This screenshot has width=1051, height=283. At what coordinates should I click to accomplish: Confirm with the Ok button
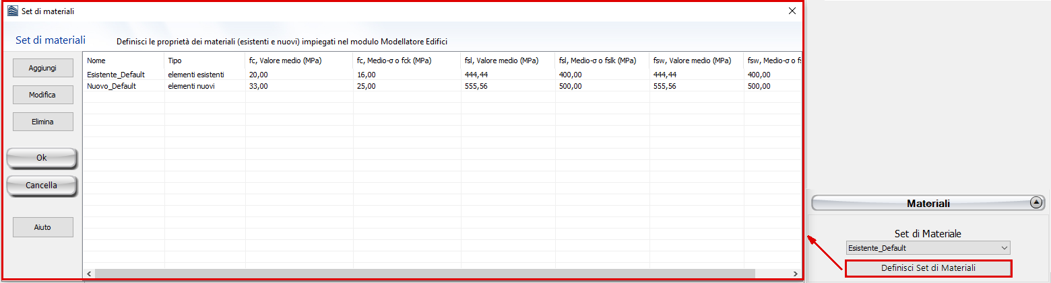tap(42, 158)
